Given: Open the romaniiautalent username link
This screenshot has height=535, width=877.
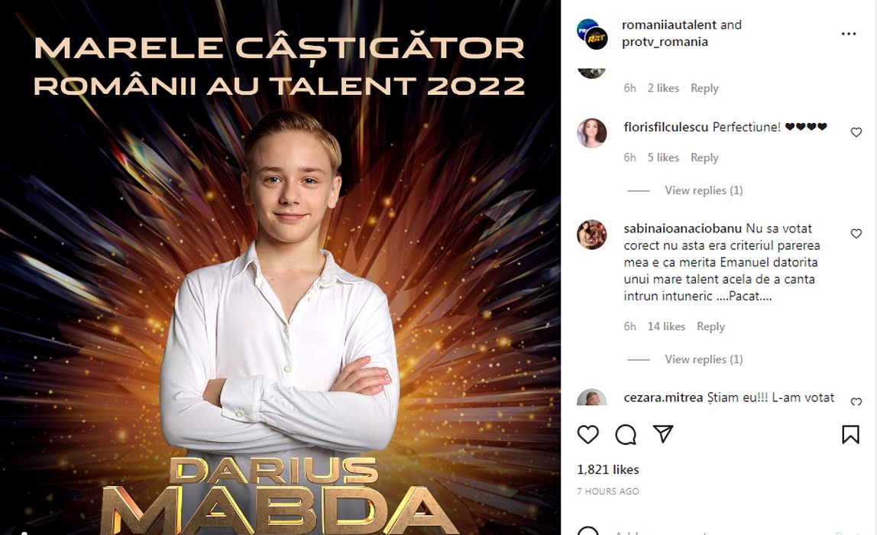Looking at the screenshot, I should [x=669, y=24].
